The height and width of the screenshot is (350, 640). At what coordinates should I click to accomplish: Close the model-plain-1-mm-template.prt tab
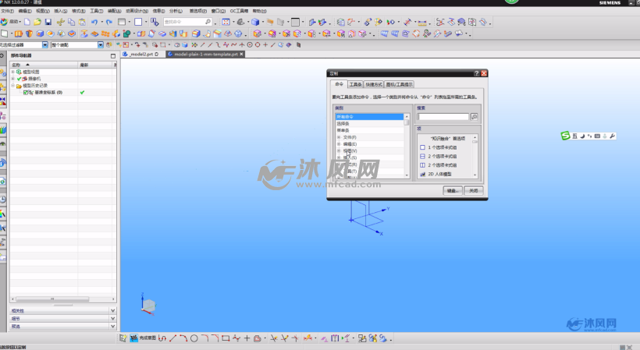[241, 55]
